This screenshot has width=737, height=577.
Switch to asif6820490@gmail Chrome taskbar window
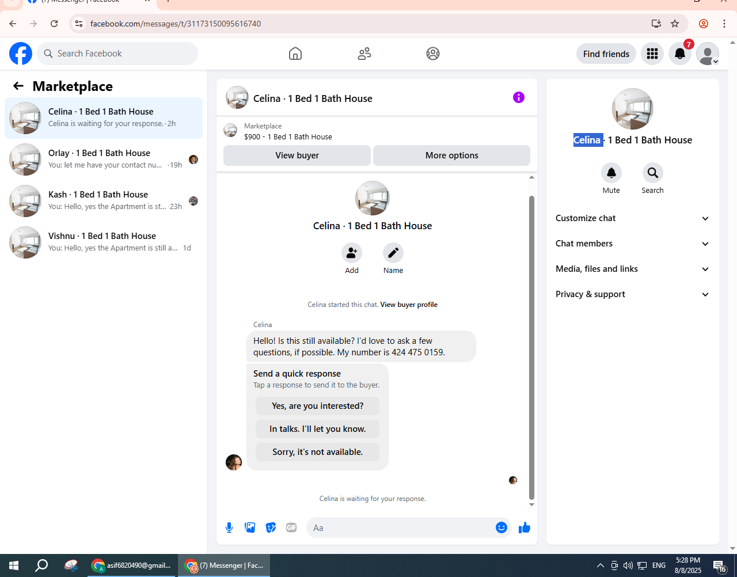tap(132, 565)
